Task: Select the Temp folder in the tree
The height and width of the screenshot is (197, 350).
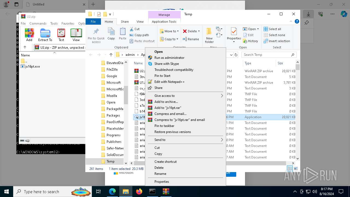Action: 110,161
